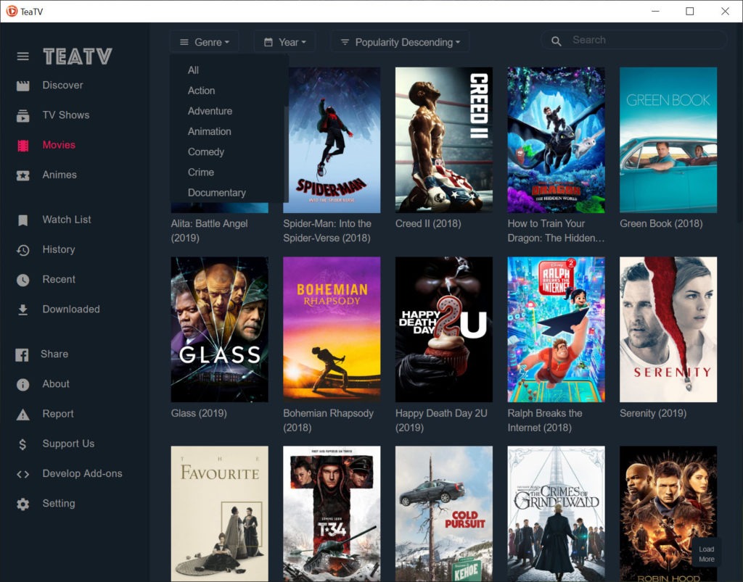Maximize the TeaTV window
The image size is (743, 582).
coord(690,11)
